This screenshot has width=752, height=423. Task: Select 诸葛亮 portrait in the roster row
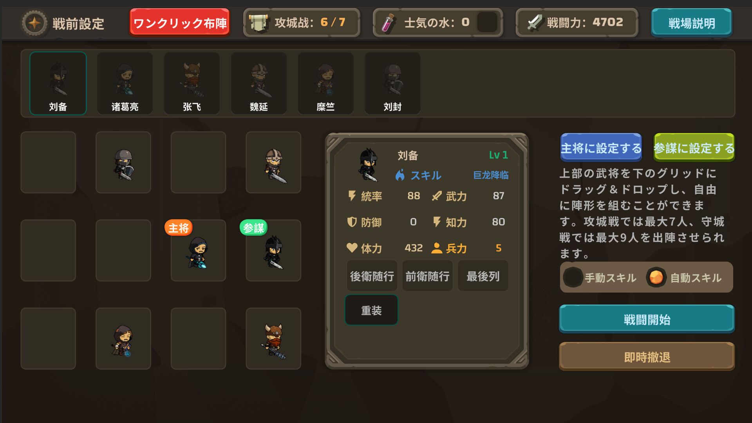point(125,83)
